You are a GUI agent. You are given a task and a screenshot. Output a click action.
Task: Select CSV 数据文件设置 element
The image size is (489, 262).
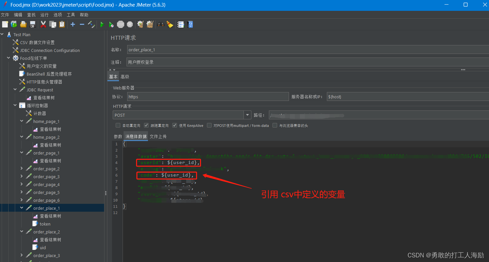[34, 42]
